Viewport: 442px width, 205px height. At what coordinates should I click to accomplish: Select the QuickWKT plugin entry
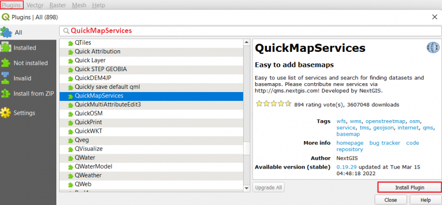(x=151, y=131)
